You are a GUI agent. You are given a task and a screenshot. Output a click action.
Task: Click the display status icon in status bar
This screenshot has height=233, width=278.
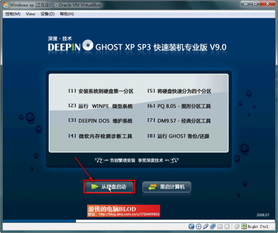(x=227, y=227)
